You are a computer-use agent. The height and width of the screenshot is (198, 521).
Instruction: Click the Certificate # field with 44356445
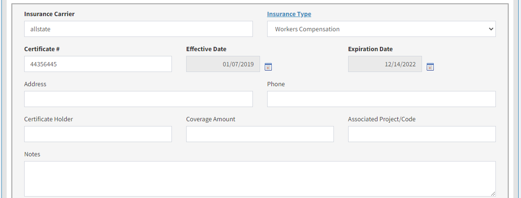(98, 64)
